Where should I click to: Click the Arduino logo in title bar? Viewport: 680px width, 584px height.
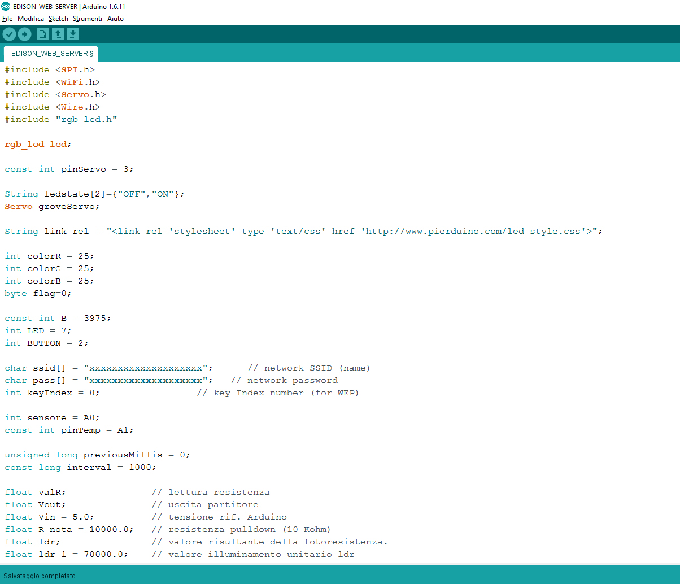pos(6,6)
